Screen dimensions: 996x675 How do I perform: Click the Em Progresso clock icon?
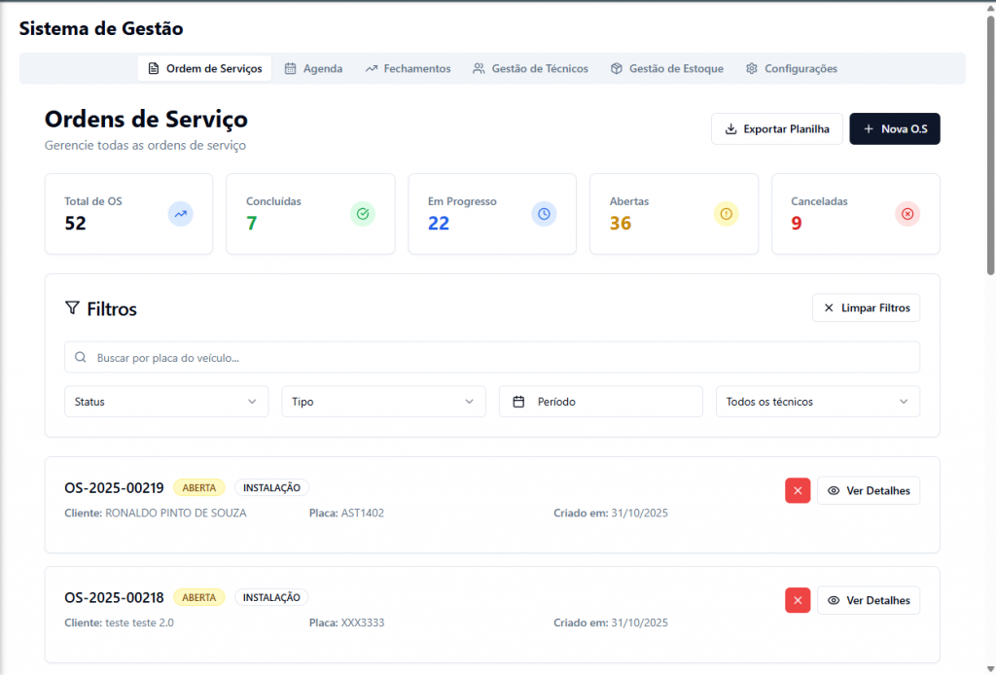pos(544,214)
